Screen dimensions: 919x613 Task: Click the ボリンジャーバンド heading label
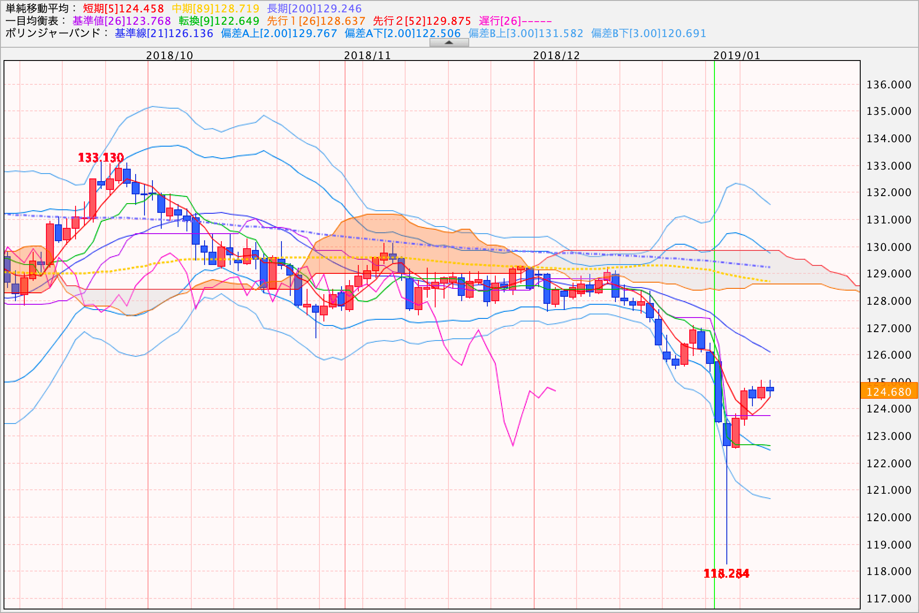[x=57, y=34]
